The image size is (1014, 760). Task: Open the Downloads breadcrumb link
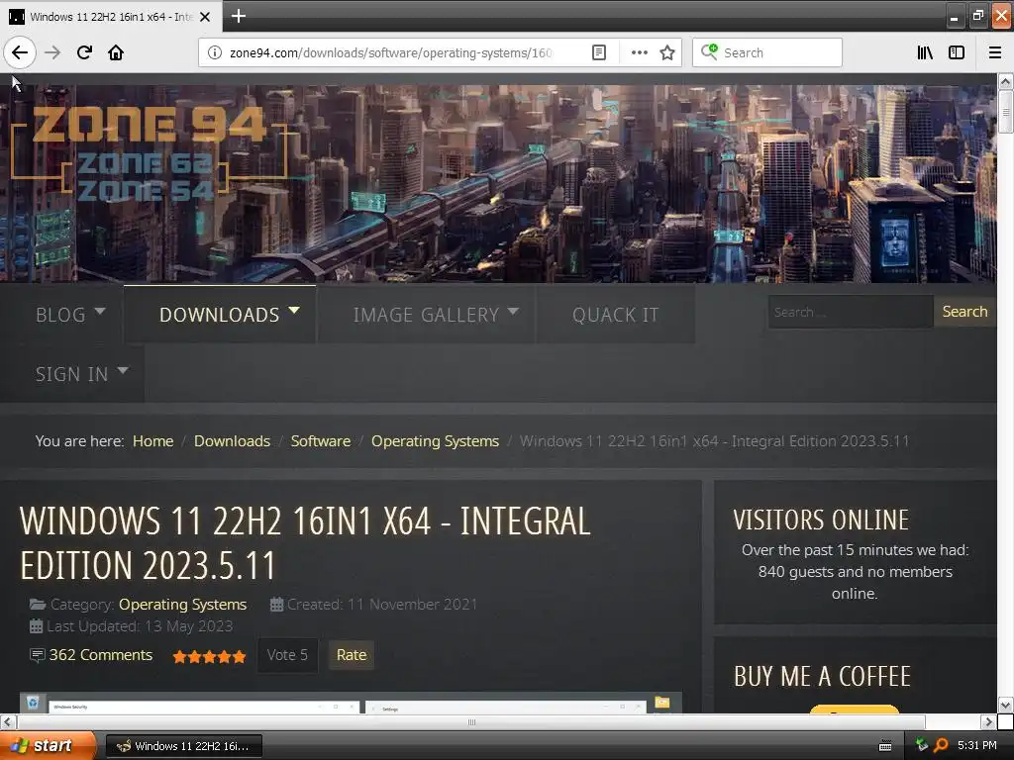[x=232, y=440]
